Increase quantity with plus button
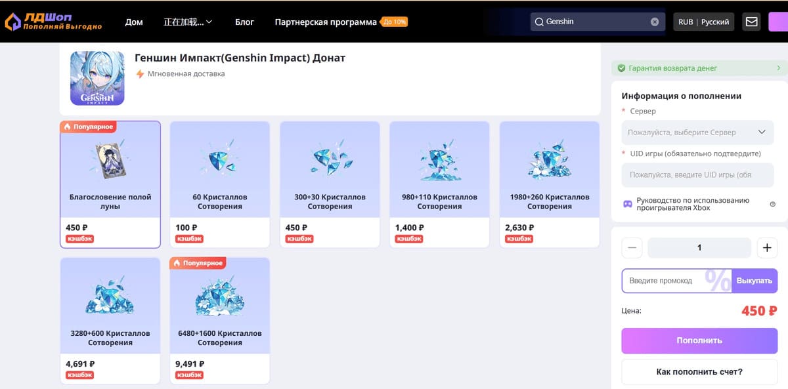This screenshot has width=788, height=389. tap(767, 248)
